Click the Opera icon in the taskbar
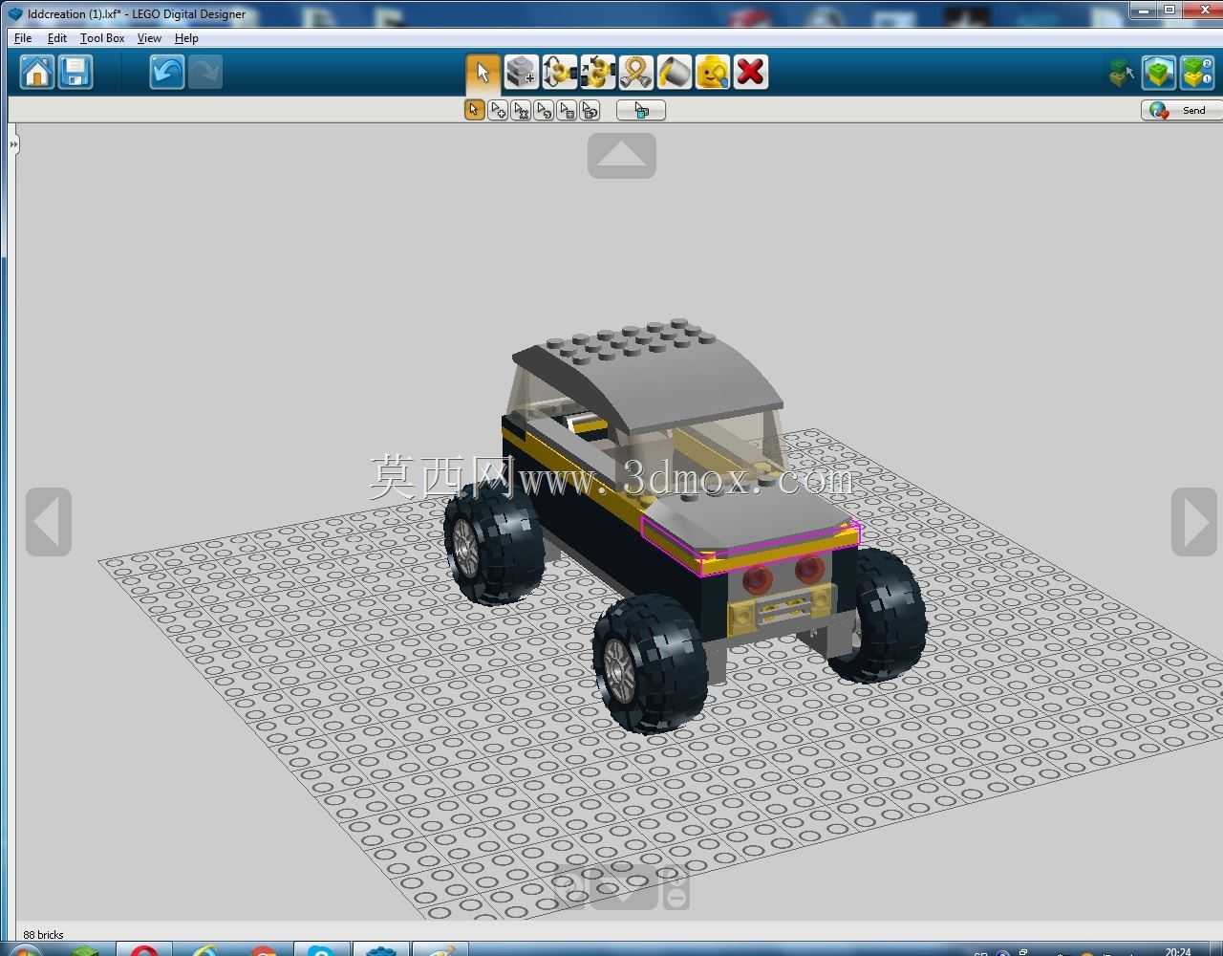The image size is (1223, 956). point(144,951)
